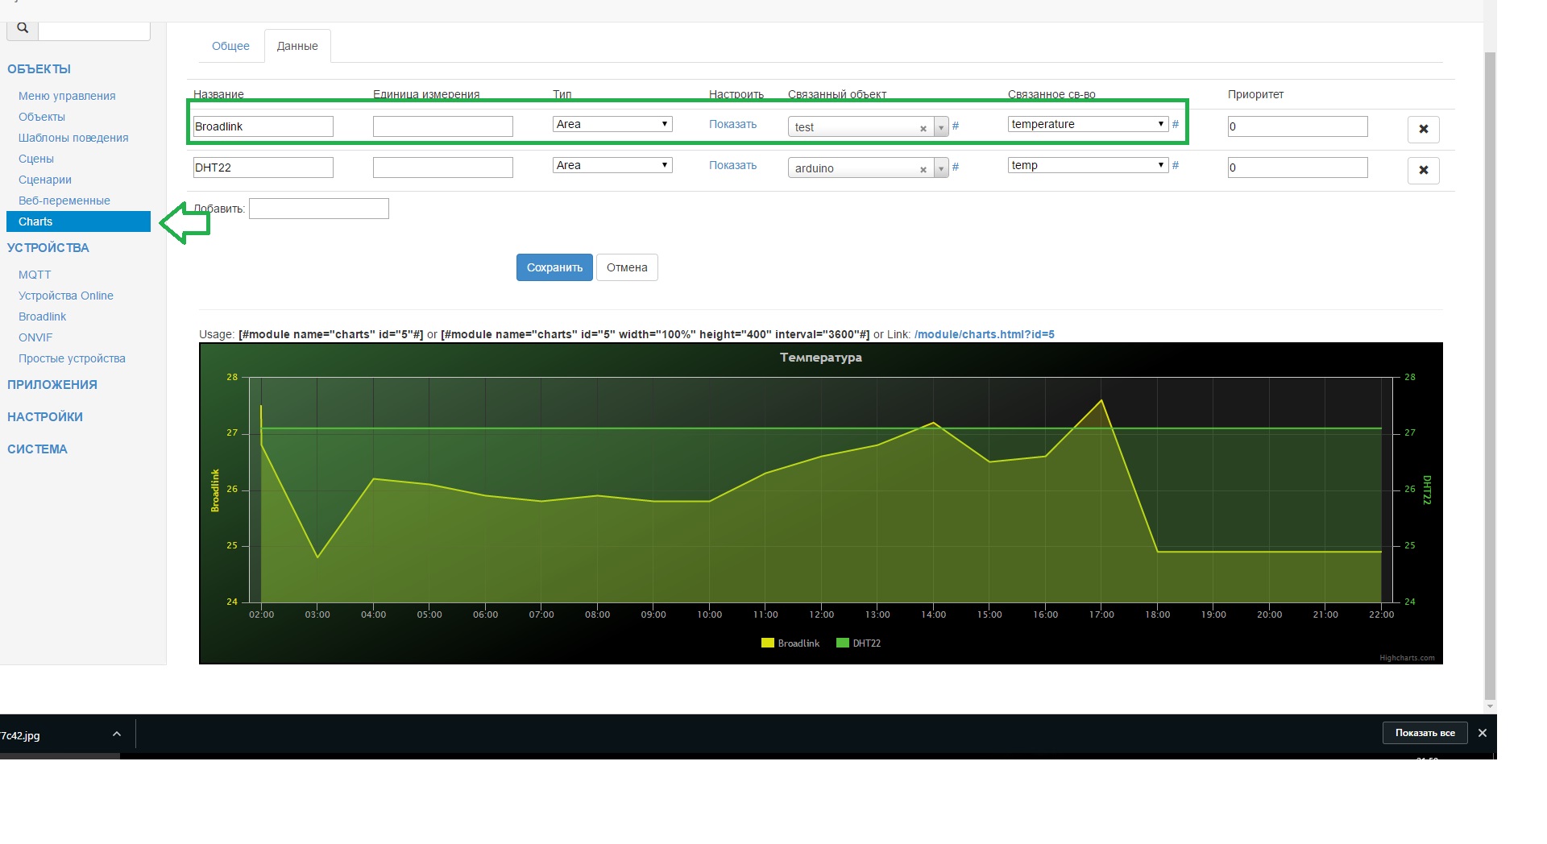Close the downloads bar
Viewport: 1547px width, 844px height.
1482,733
